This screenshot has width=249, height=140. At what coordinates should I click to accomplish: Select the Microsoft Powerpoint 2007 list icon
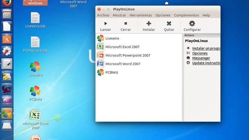click(100, 55)
